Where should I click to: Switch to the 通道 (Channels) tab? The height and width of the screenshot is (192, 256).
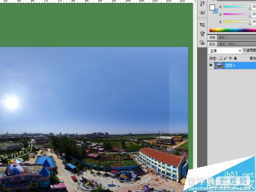click(x=222, y=44)
